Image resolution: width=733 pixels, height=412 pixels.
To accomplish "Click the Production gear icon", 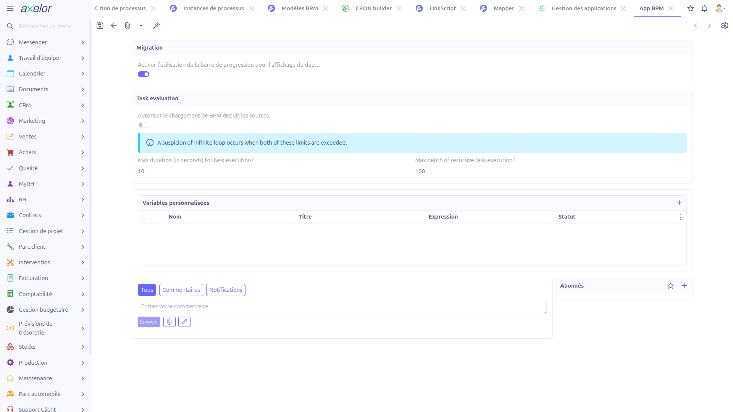I will click(10, 363).
